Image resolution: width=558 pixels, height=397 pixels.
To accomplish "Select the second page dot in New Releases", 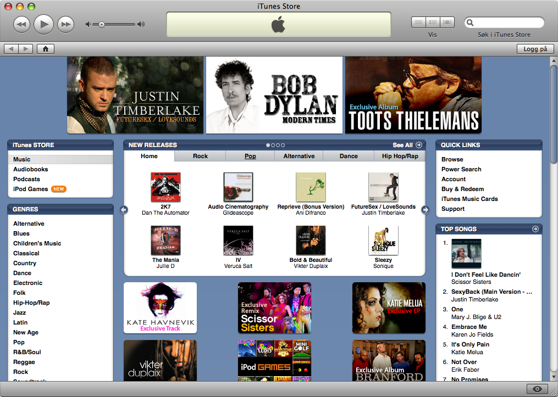I will [x=273, y=145].
